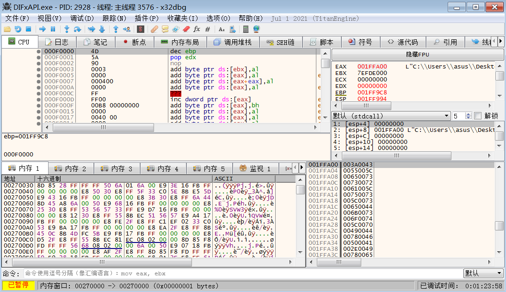The height and width of the screenshot is (292, 506).
Task: Run the program with the arrow icon
Action: (42, 29)
